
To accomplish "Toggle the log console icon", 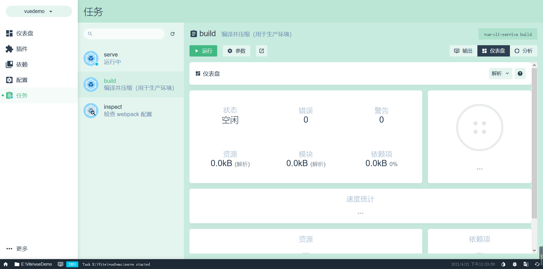I will pyautogui.click(x=61, y=264).
